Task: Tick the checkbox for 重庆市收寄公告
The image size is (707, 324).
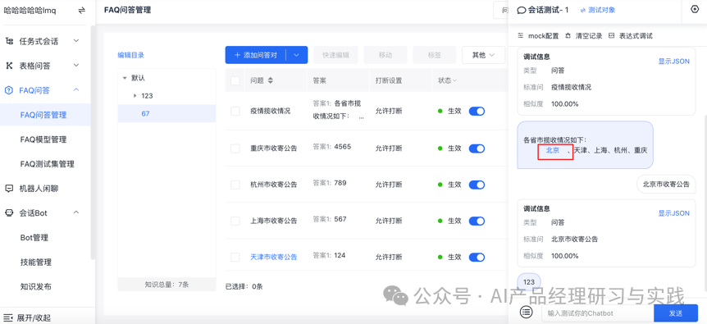Action: (235, 148)
